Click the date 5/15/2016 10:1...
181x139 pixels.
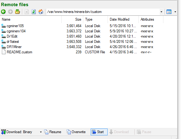click(x=123, y=26)
